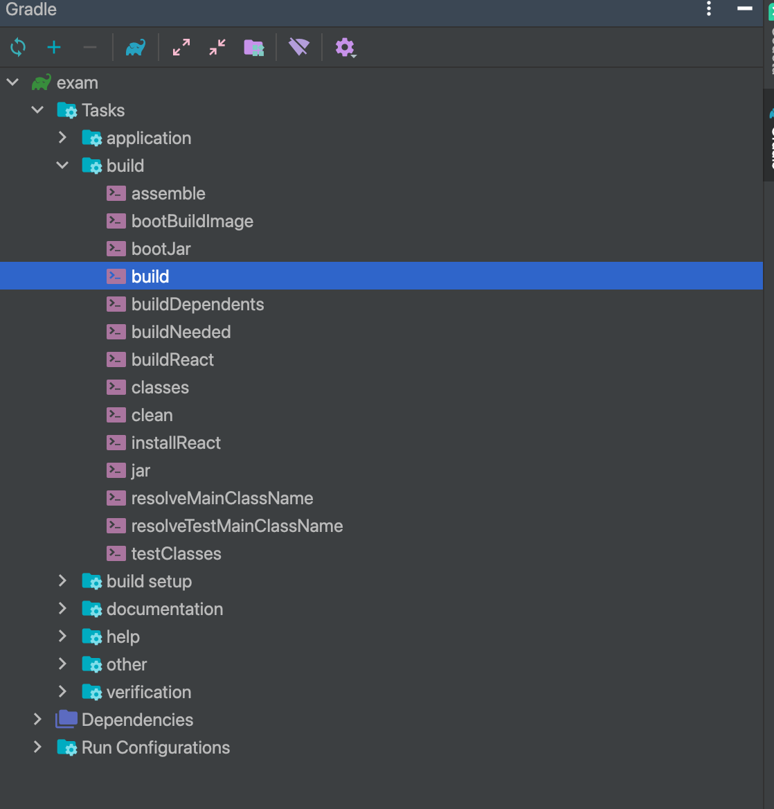The image size is (774, 809).
Task: Link a Gradle project with plus icon
Action: pos(53,48)
